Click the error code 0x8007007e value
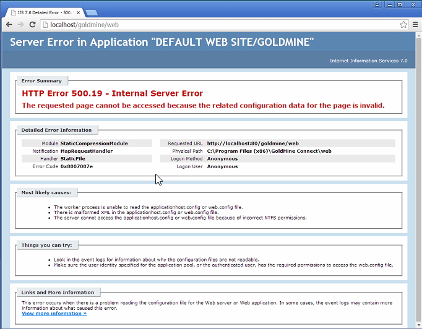This screenshot has height=329, width=422. tap(77, 166)
